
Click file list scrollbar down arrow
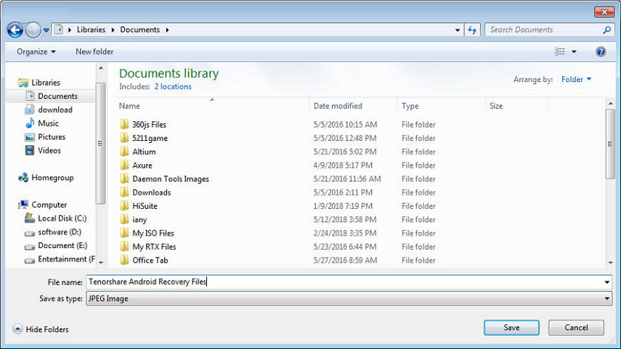click(610, 262)
